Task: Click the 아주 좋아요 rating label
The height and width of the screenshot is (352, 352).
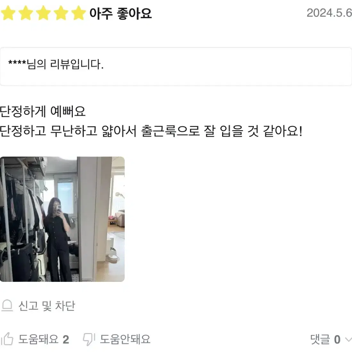Action: click(x=121, y=13)
